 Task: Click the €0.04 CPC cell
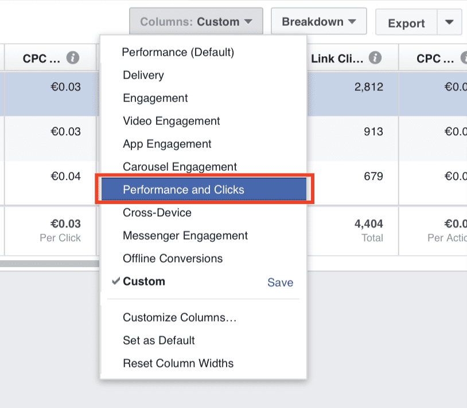point(65,176)
